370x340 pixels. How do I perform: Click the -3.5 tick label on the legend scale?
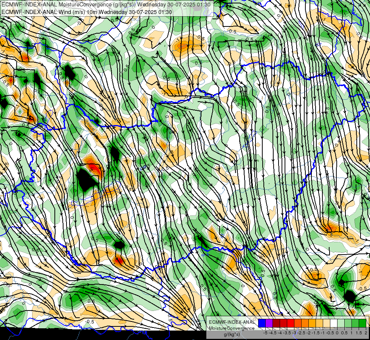click(x=287, y=333)
